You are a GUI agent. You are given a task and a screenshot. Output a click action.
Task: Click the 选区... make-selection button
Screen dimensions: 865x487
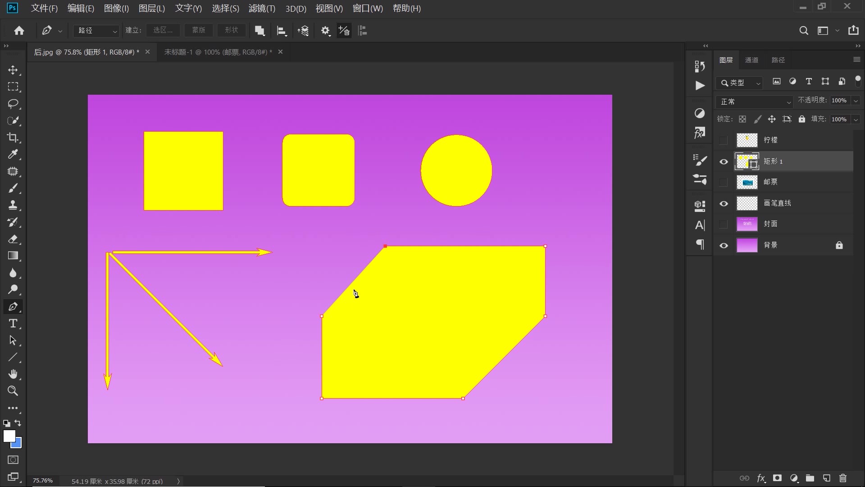tap(163, 30)
